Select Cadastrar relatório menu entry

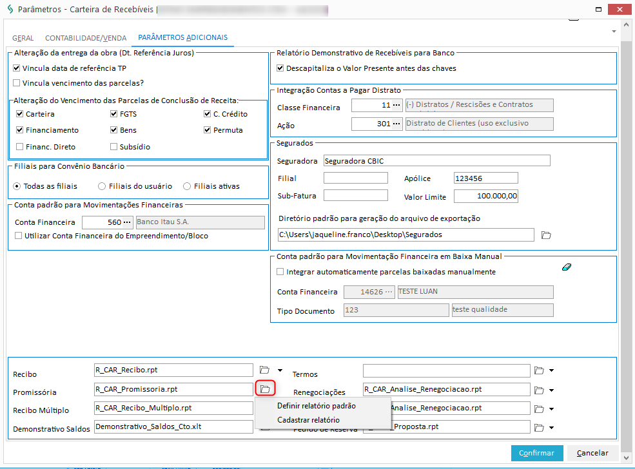(308, 420)
